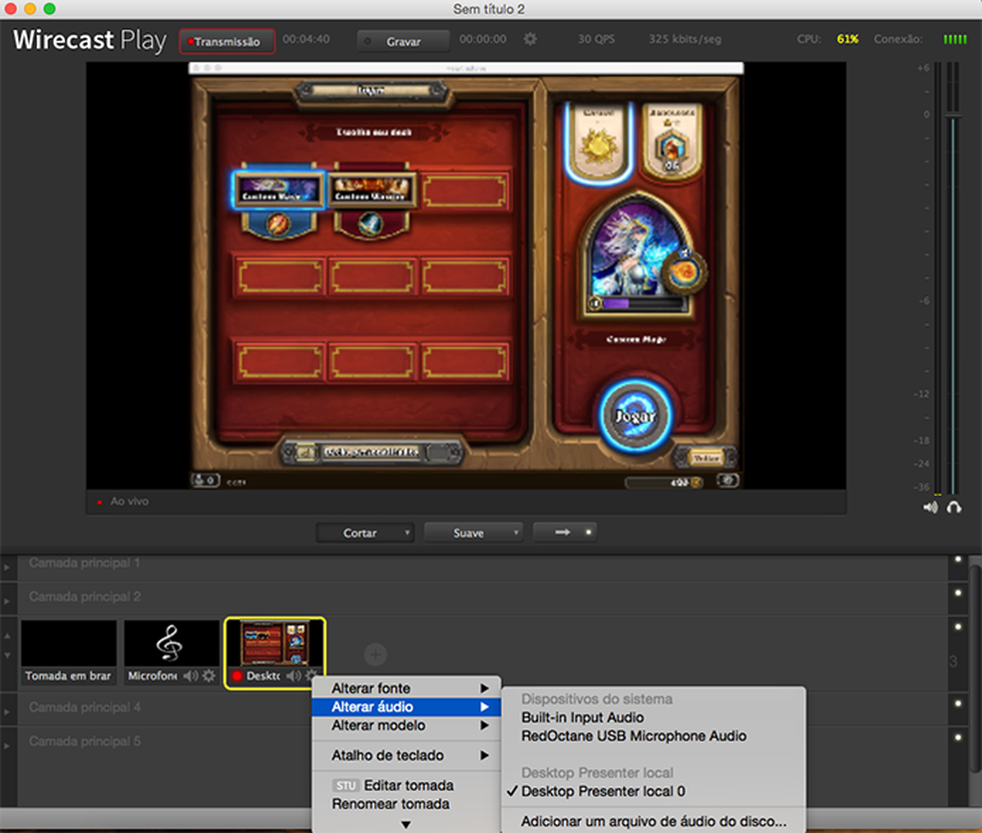Open Alterar fonte submenu
Screen dimensions: 982x833
pyautogui.click(x=406, y=687)
